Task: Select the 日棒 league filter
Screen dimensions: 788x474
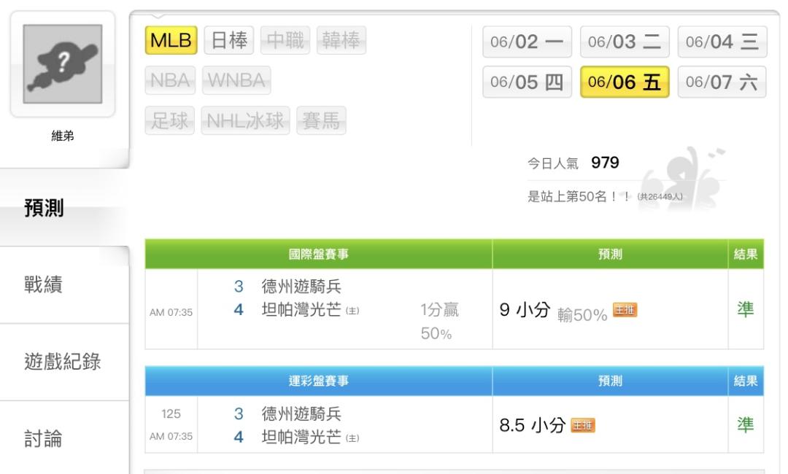Action: (227, 40)
